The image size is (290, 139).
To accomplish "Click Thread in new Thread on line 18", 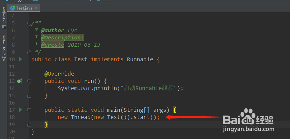I will coord(81,117).
